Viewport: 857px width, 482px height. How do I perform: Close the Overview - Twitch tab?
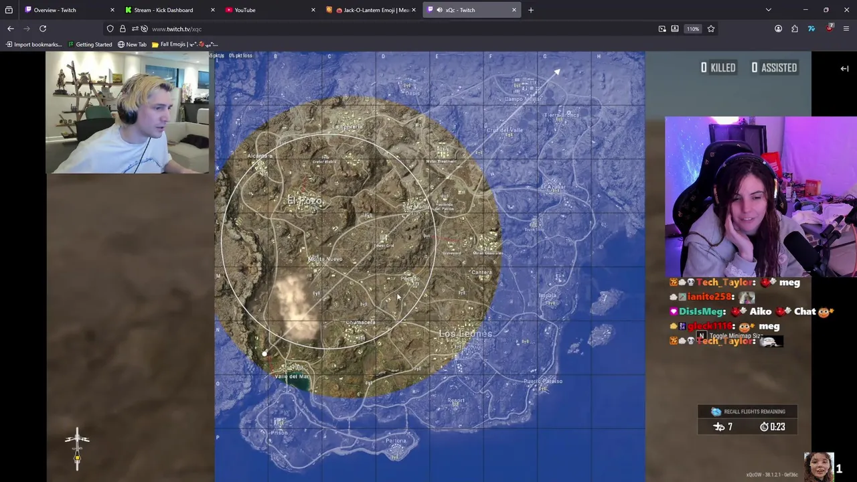click(112, 10)
